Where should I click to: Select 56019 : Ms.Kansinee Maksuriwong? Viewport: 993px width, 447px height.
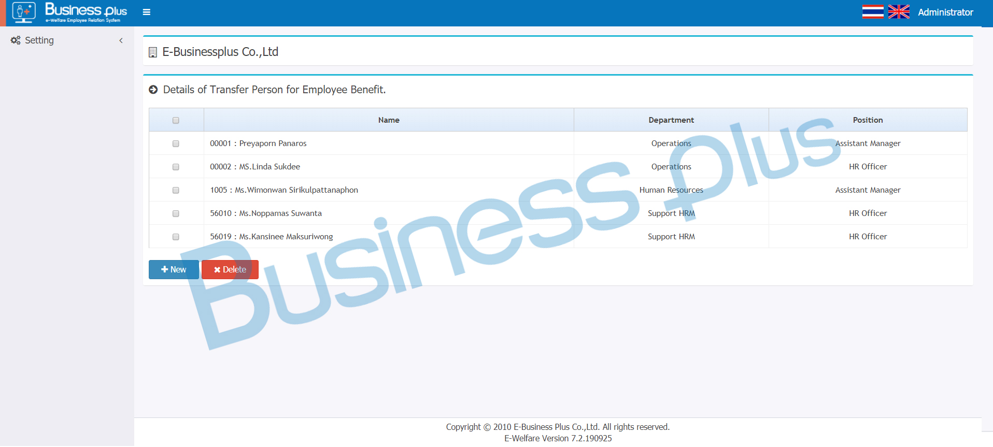(272, 237)
